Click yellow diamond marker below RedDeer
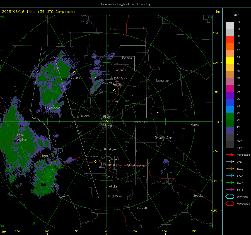The height and width of the screenshot is (235, 251). click(115, 91)
